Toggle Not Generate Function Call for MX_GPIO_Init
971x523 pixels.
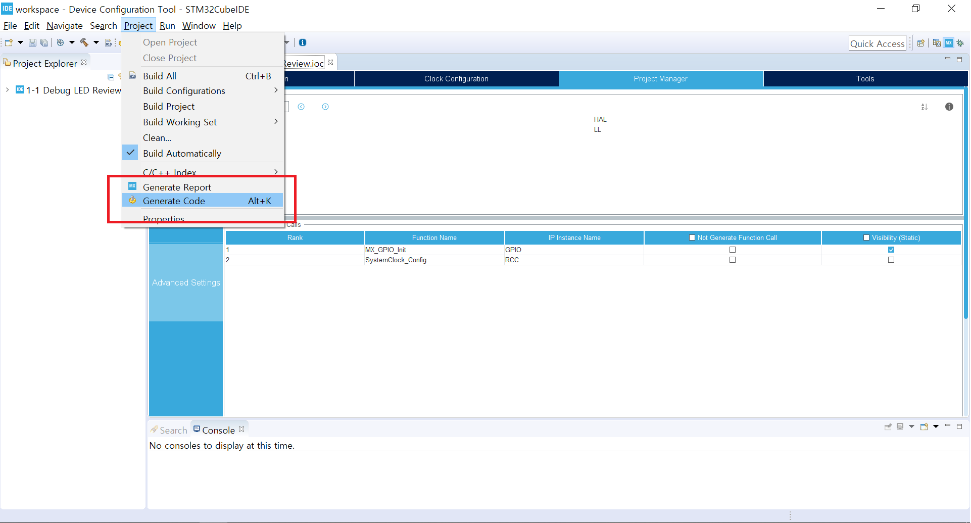click(x=733, y=250)
